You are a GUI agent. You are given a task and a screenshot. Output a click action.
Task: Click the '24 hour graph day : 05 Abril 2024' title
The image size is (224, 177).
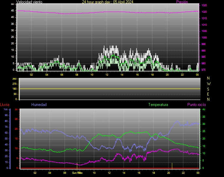coord(107,2)
